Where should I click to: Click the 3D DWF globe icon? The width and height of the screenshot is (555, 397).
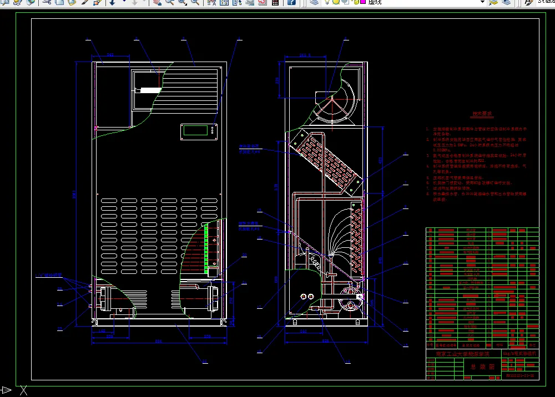(31, 2)
